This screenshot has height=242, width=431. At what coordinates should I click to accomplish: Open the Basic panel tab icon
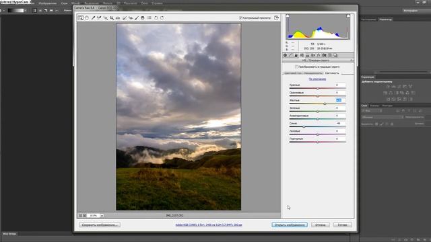click(x=286, y=55)
